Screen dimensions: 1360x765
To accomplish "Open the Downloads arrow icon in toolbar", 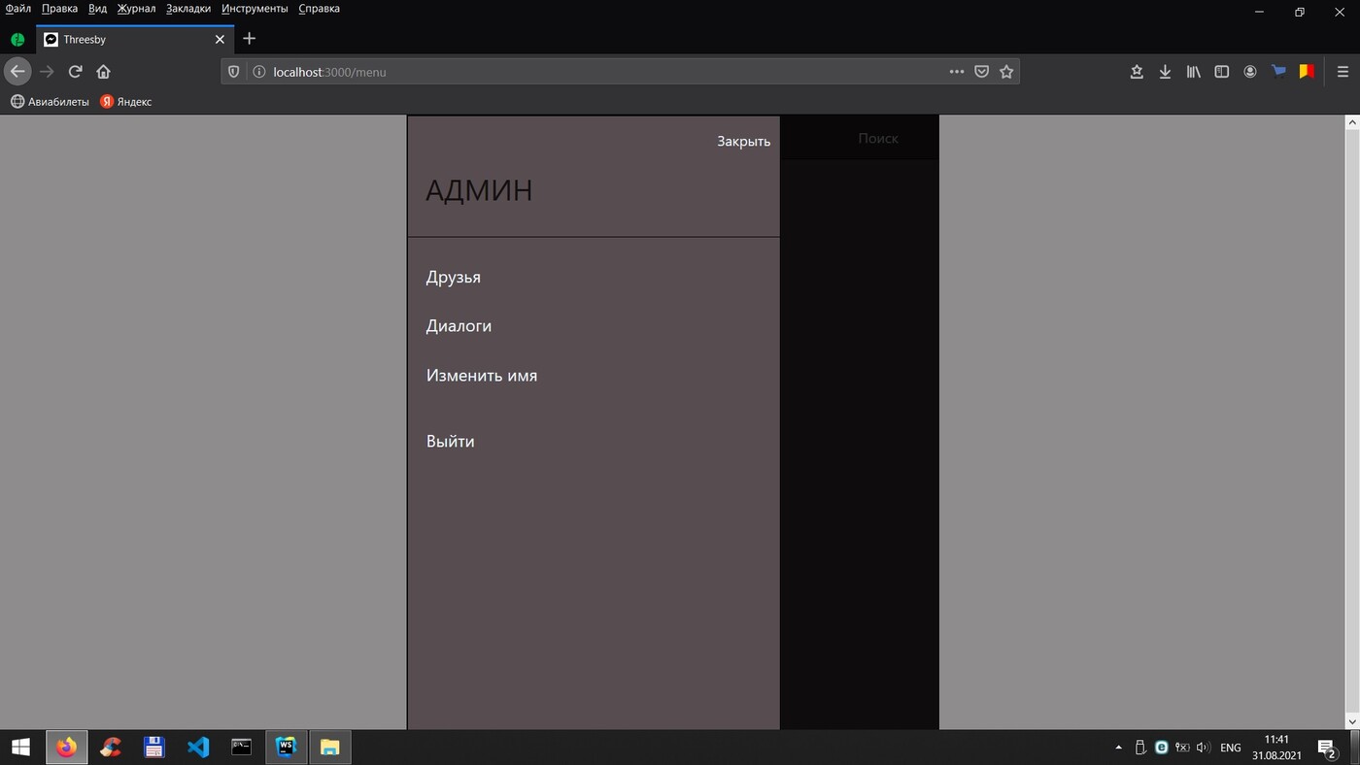I will [1165, 72].
